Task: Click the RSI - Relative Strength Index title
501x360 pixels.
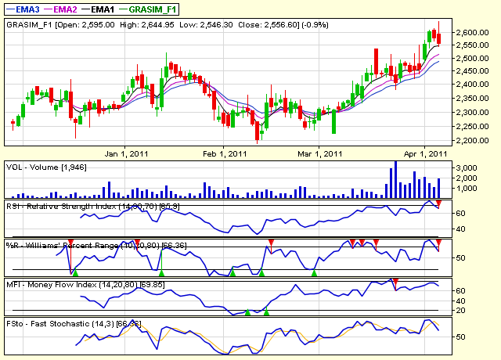Action: tap(93, 207)
